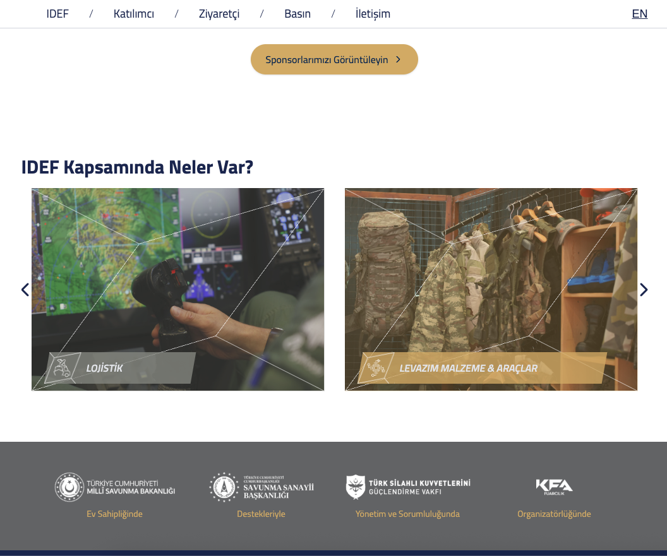Click the KFA Fuarcılık logo
The image size is (667, 556).
click(x=554, y=487)
